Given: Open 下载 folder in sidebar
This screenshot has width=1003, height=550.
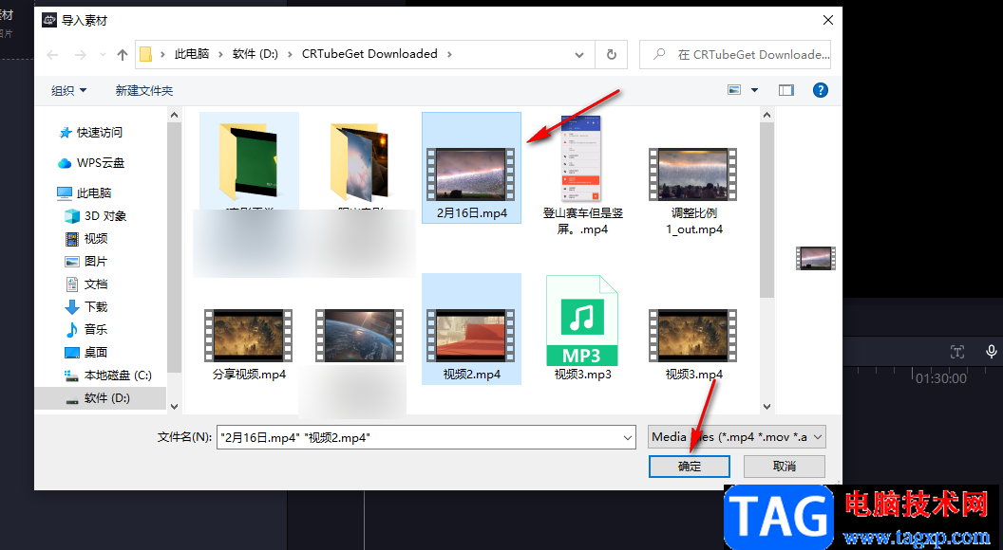Looking at the screenshot, I should (87, 306).
